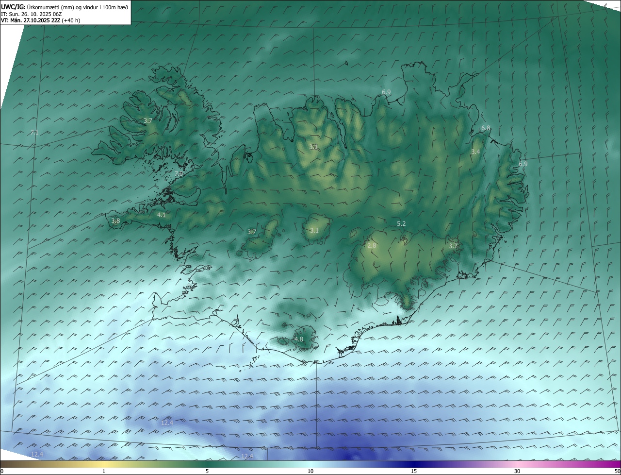Select the 10 tick on the colour bar

click(310, 471)
